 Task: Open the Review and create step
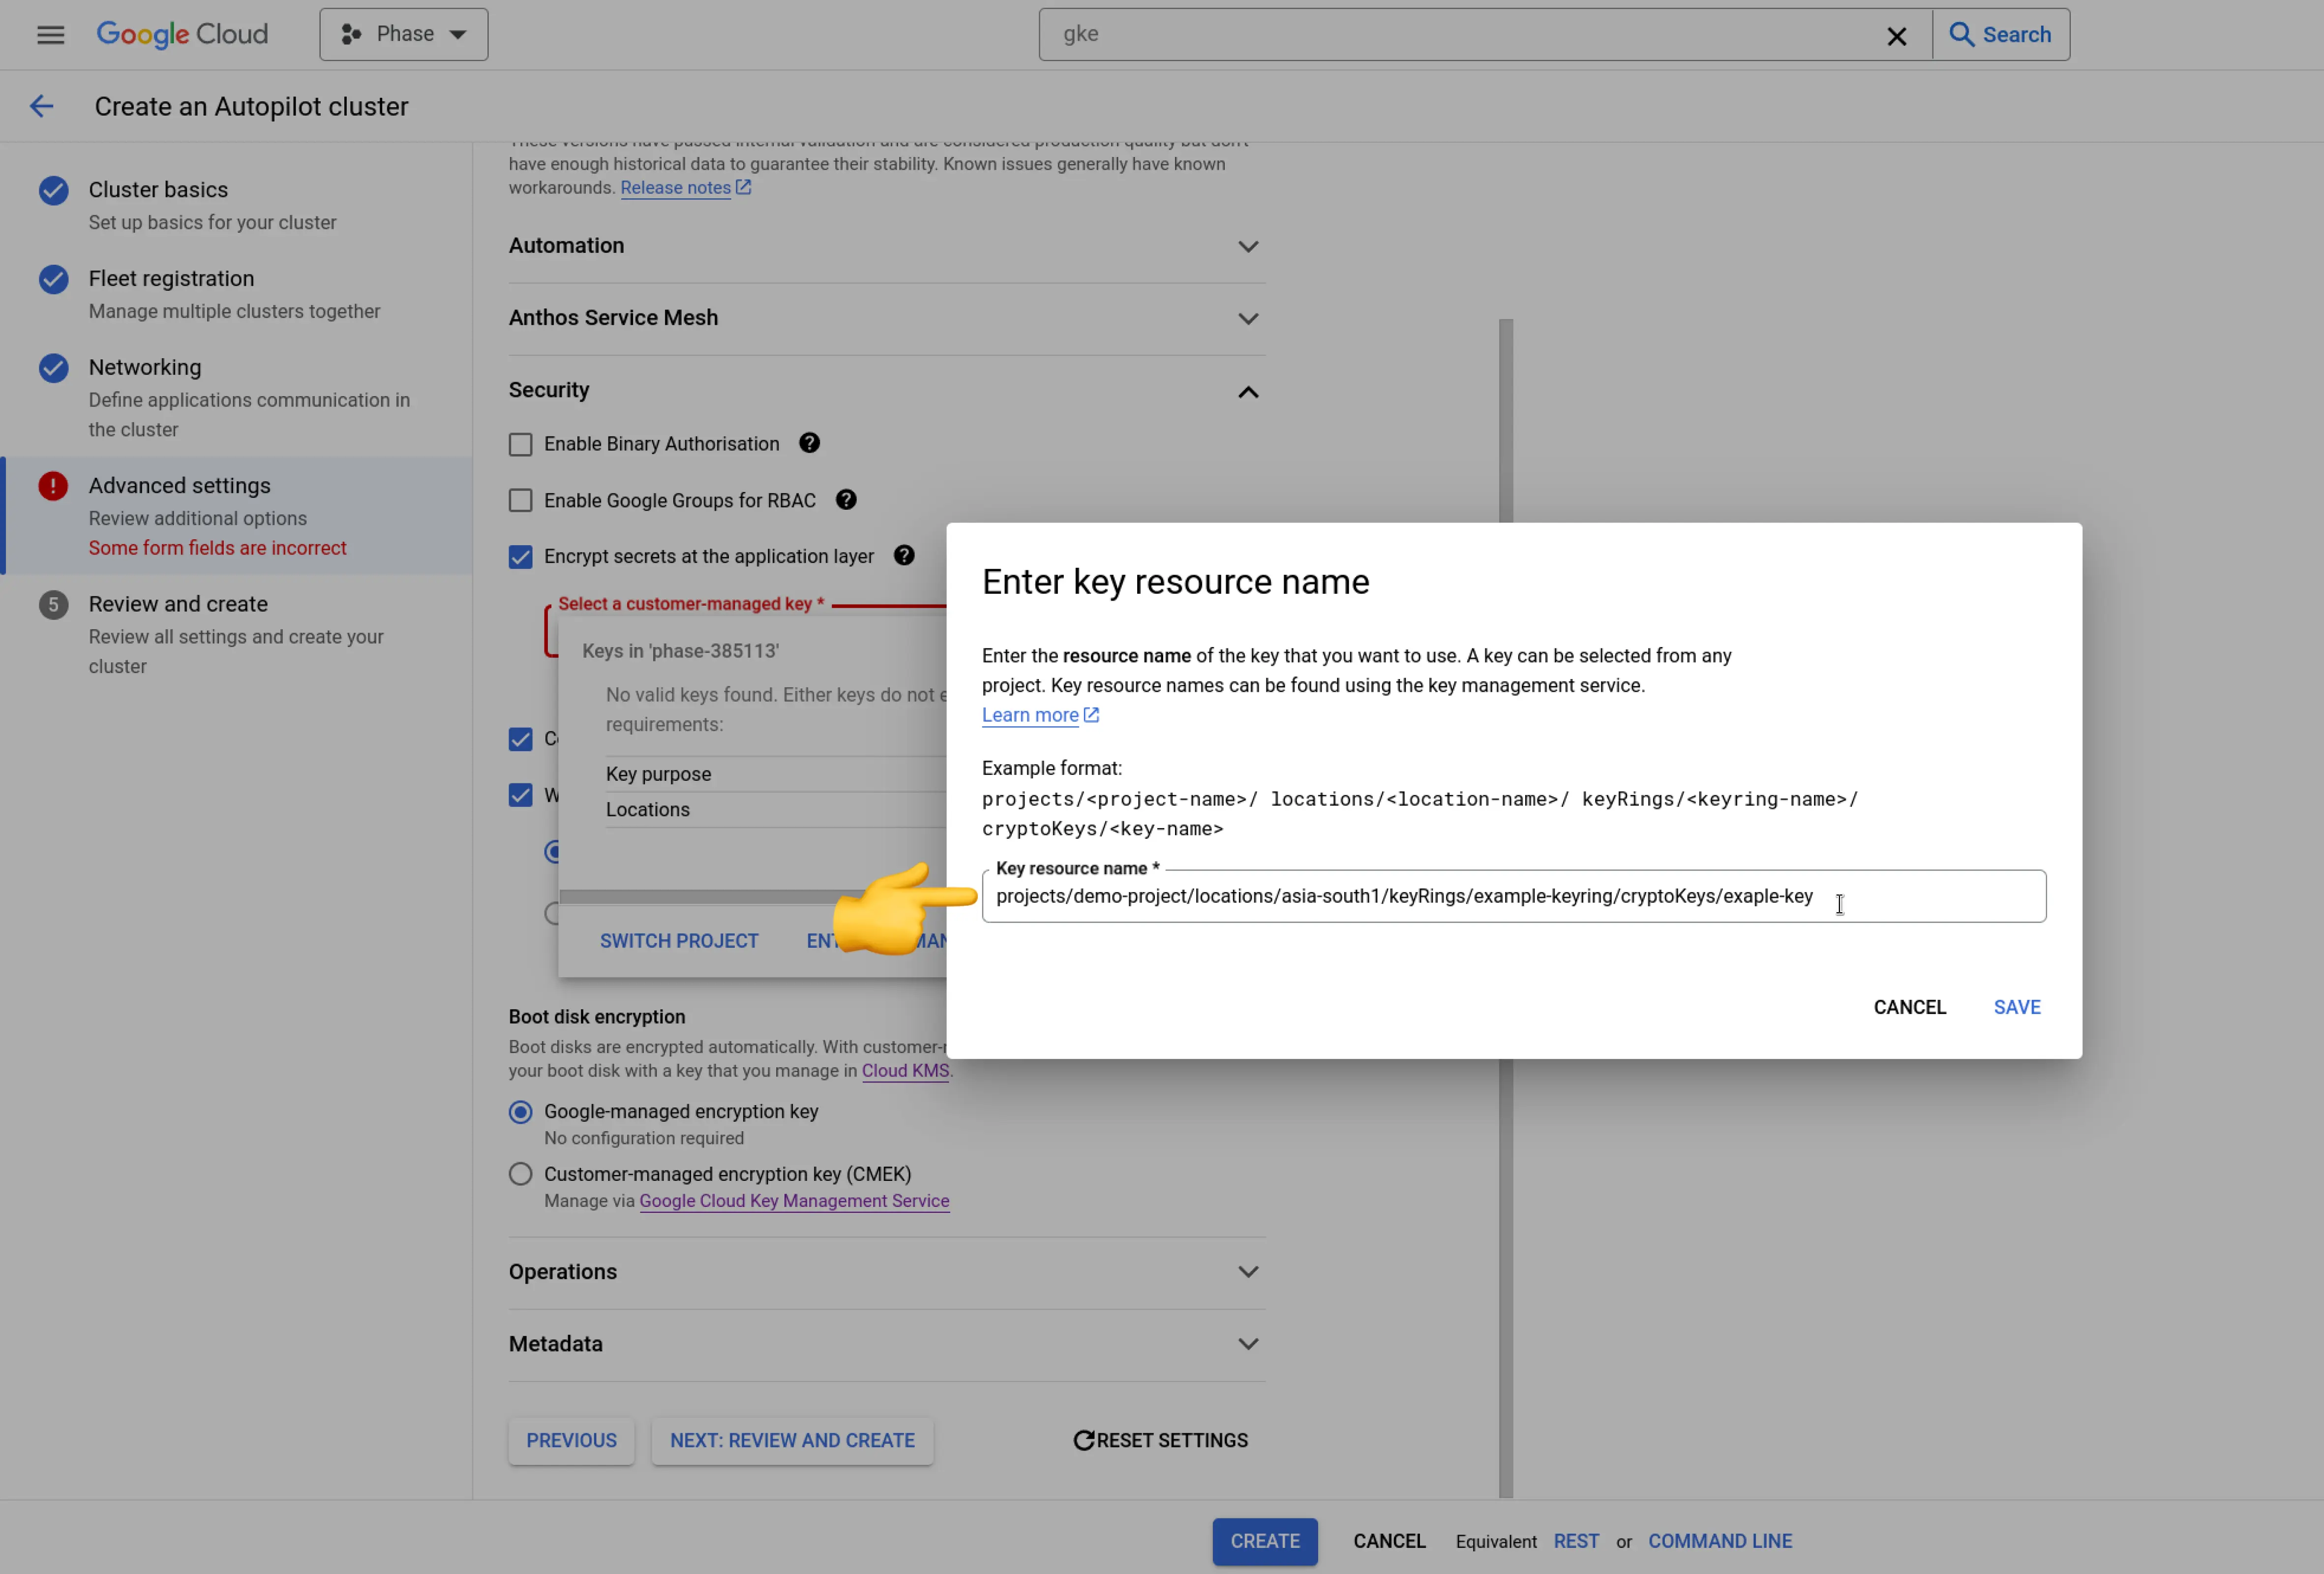coord(178,604)
